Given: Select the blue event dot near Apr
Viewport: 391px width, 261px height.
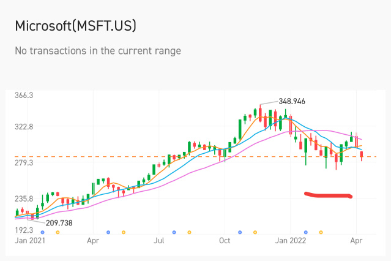Looking at the screenshot, I should [x=108, y=232].
